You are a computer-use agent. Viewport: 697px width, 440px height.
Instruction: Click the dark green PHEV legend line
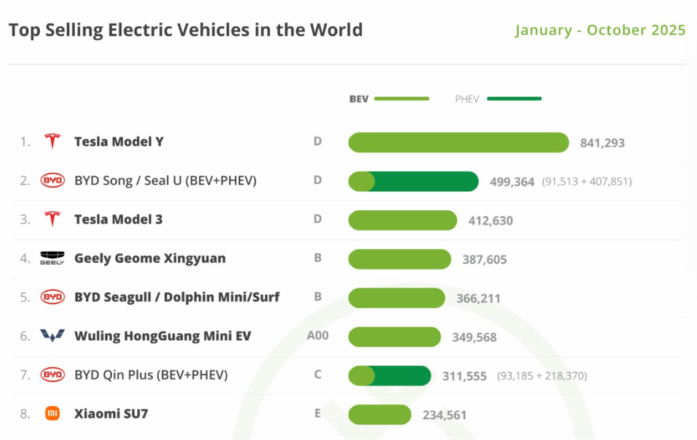click(514, 98)
